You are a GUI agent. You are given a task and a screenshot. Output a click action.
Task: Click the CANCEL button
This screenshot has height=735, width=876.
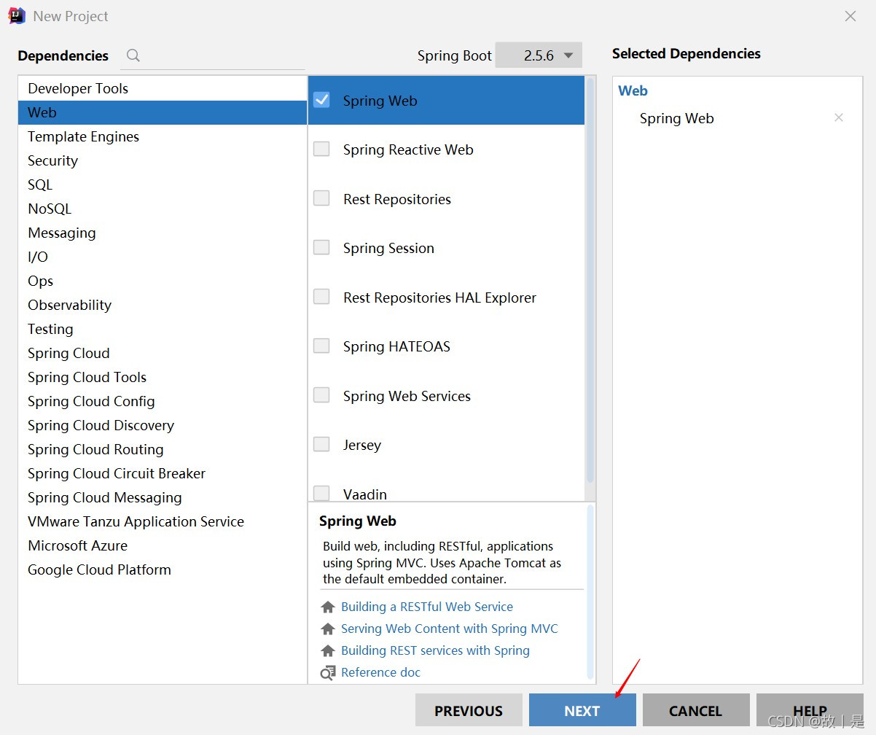tap(696, 710)
